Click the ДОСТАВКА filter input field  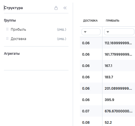(x=91, y=32)
